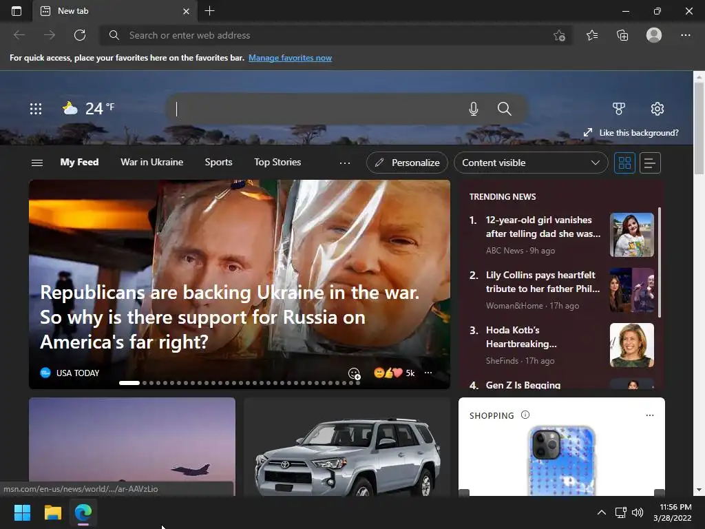Click Manage favorites now link

[290, 58]
